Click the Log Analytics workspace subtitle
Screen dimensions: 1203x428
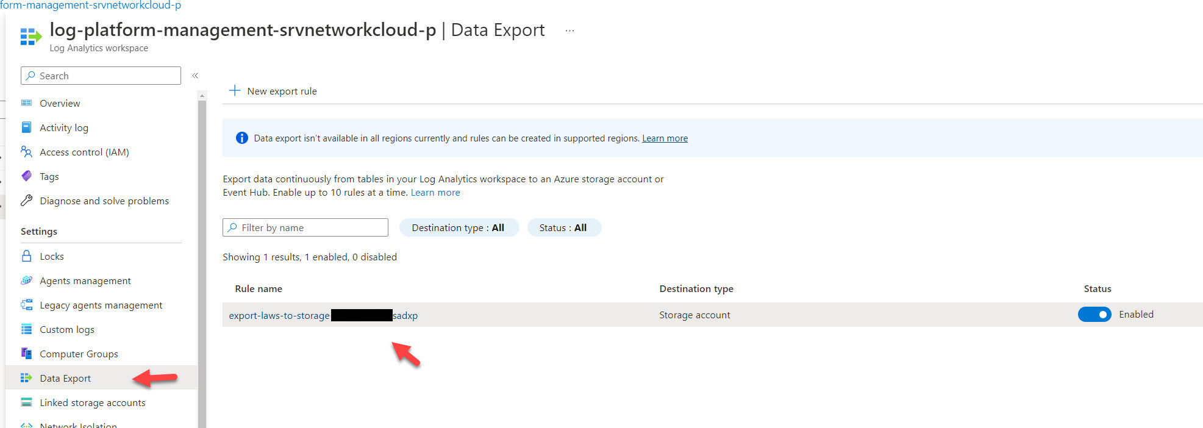[x=99, y=48]
